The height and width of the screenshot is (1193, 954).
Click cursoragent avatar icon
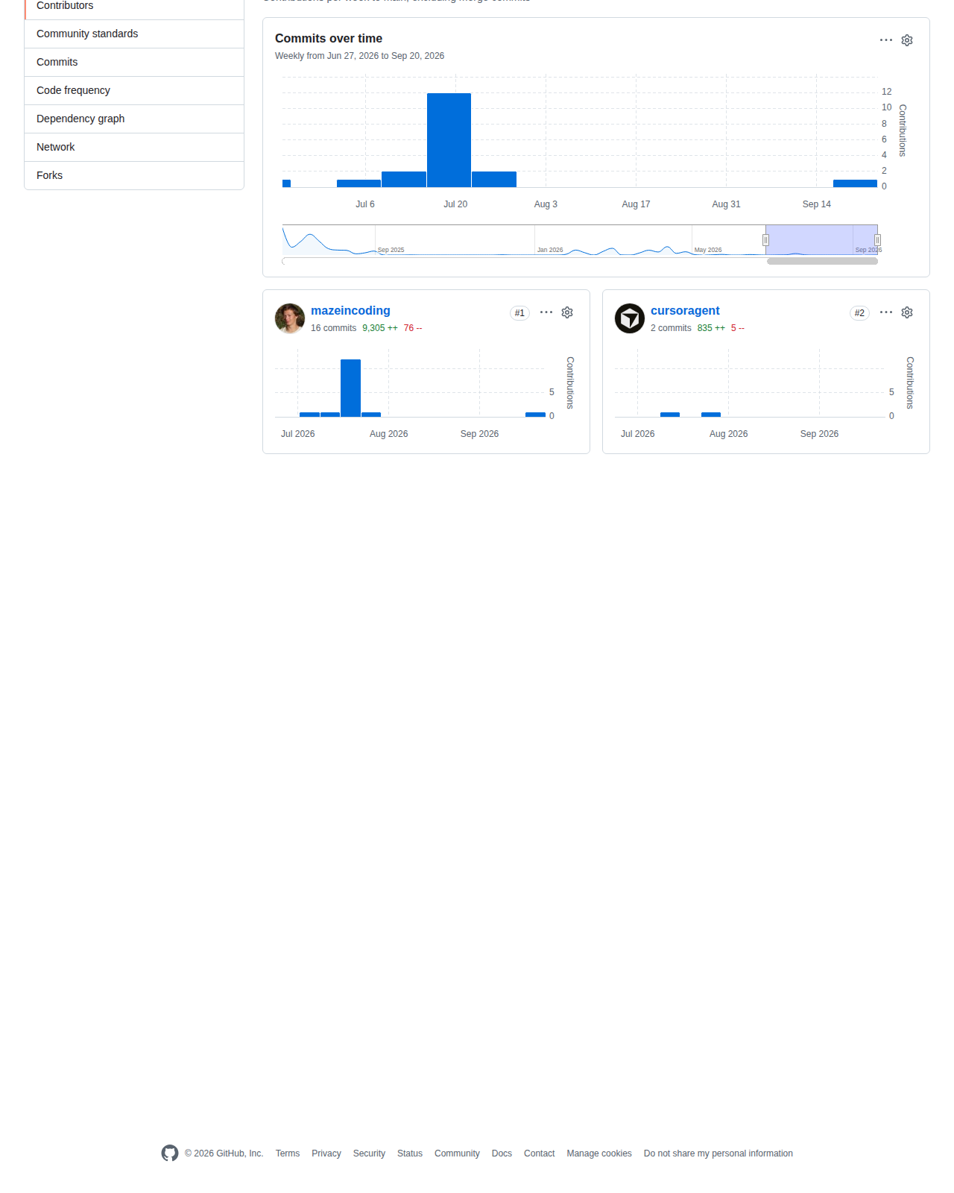tap(630, 318)
